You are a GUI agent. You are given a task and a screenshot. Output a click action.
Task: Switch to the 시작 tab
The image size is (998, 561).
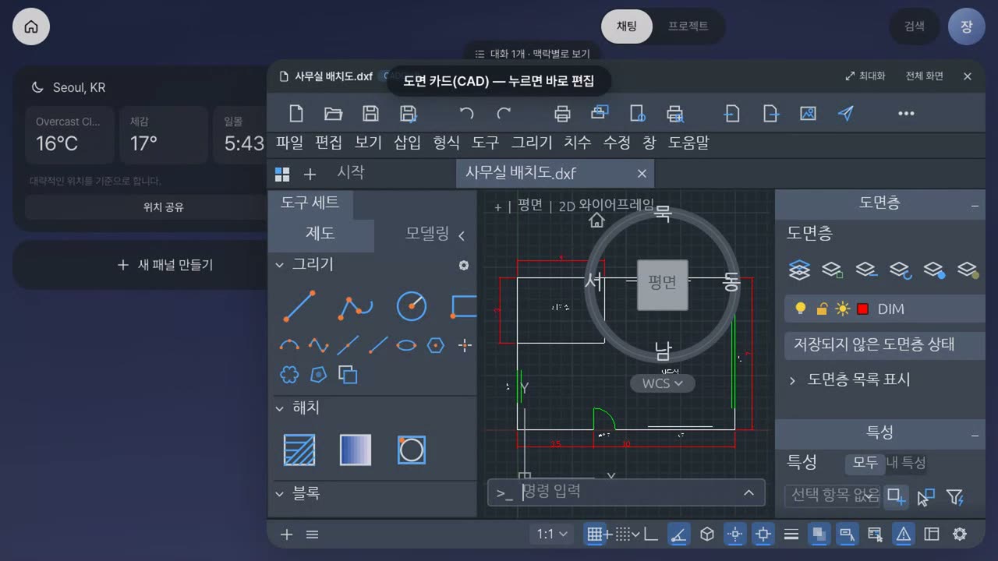coord(351,172)
